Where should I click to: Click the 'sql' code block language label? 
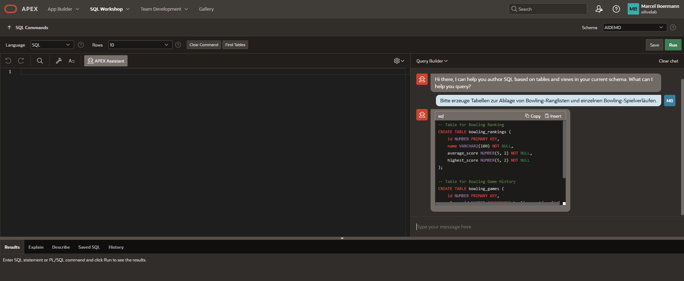[441, 116]
